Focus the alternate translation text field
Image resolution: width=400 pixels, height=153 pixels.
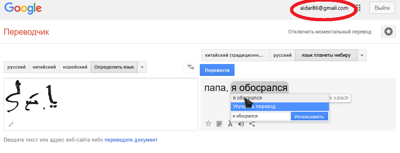coord(261,116)
